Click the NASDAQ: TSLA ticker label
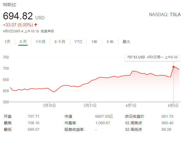Screen dimensions: 188x142 point(165,14)
